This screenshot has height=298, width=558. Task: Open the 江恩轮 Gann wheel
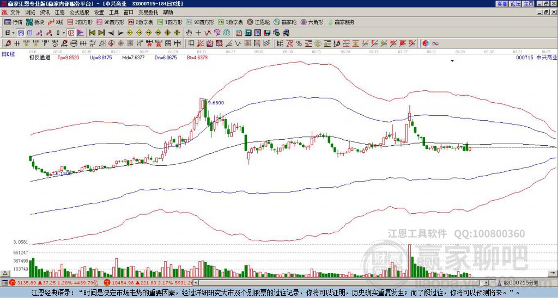258,22
